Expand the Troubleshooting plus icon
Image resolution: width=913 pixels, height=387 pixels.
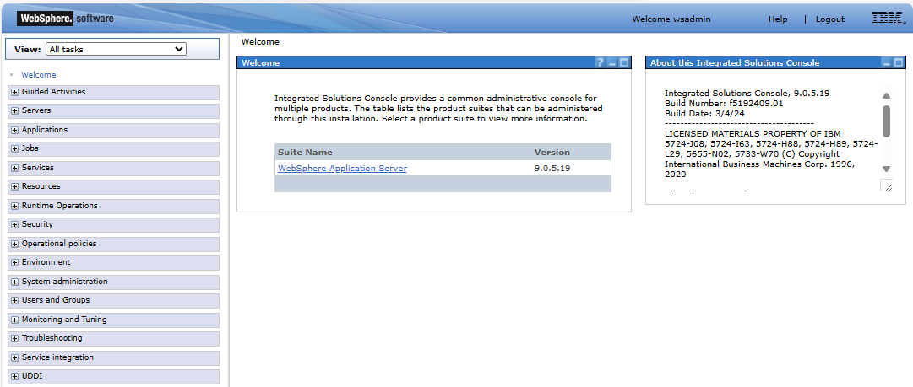[14, 338]
